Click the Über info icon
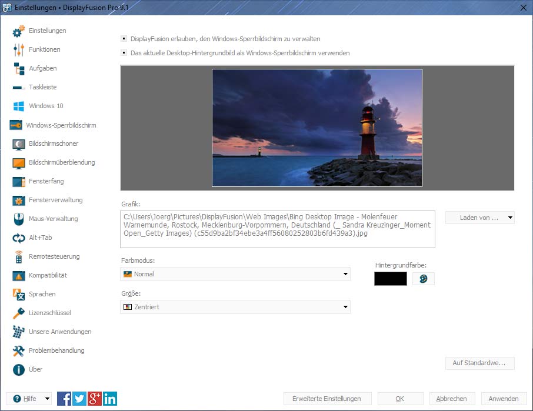Viewport: 533px width, 411px height. (19, 370)
